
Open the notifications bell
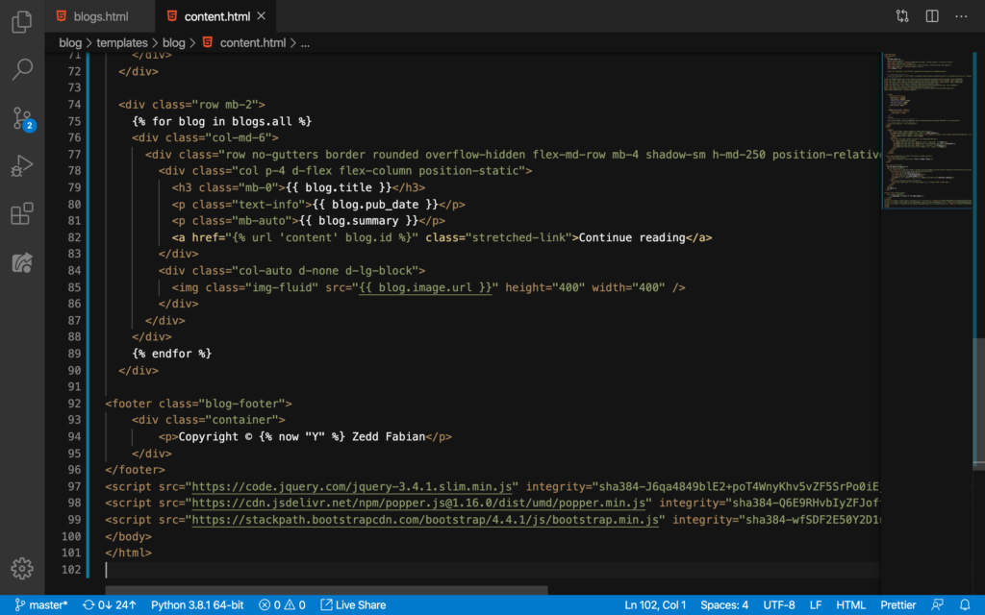[x=965, y=605]
